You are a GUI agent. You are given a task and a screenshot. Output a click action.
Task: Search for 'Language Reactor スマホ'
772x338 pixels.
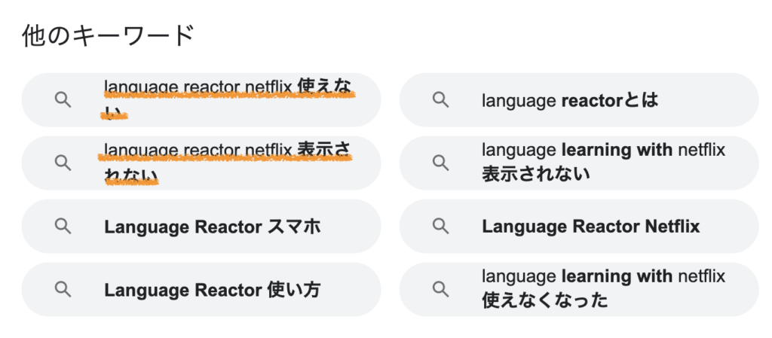click(212, 227)
